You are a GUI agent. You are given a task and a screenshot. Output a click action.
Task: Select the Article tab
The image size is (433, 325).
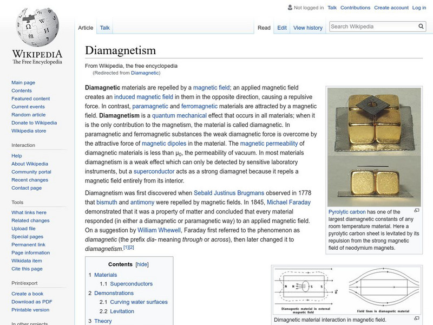pyautogui.click(x=86, y=28)
